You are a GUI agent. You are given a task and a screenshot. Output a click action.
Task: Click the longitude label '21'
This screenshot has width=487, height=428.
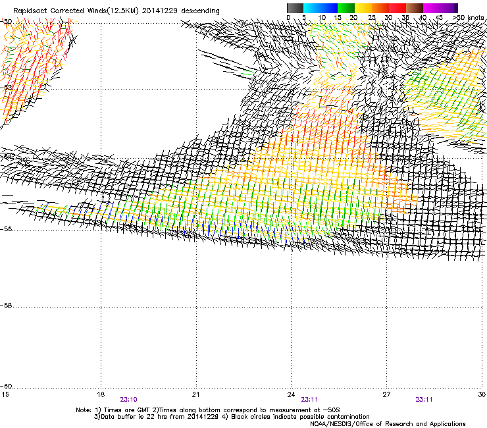click(195, 394)
